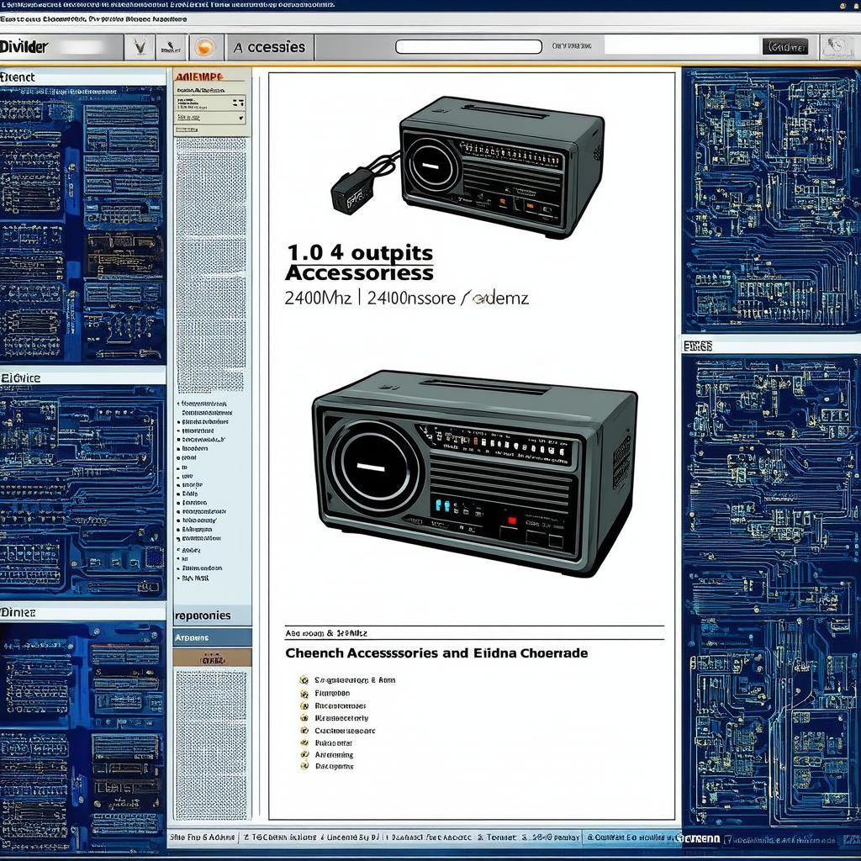The height and width of the screenshot is (861, 861).
Task: Open the top radio product image
Action: [x=500, y=164]
